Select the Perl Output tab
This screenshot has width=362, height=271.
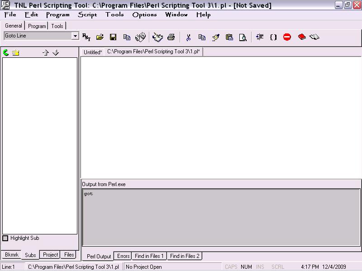pos(99,256)
